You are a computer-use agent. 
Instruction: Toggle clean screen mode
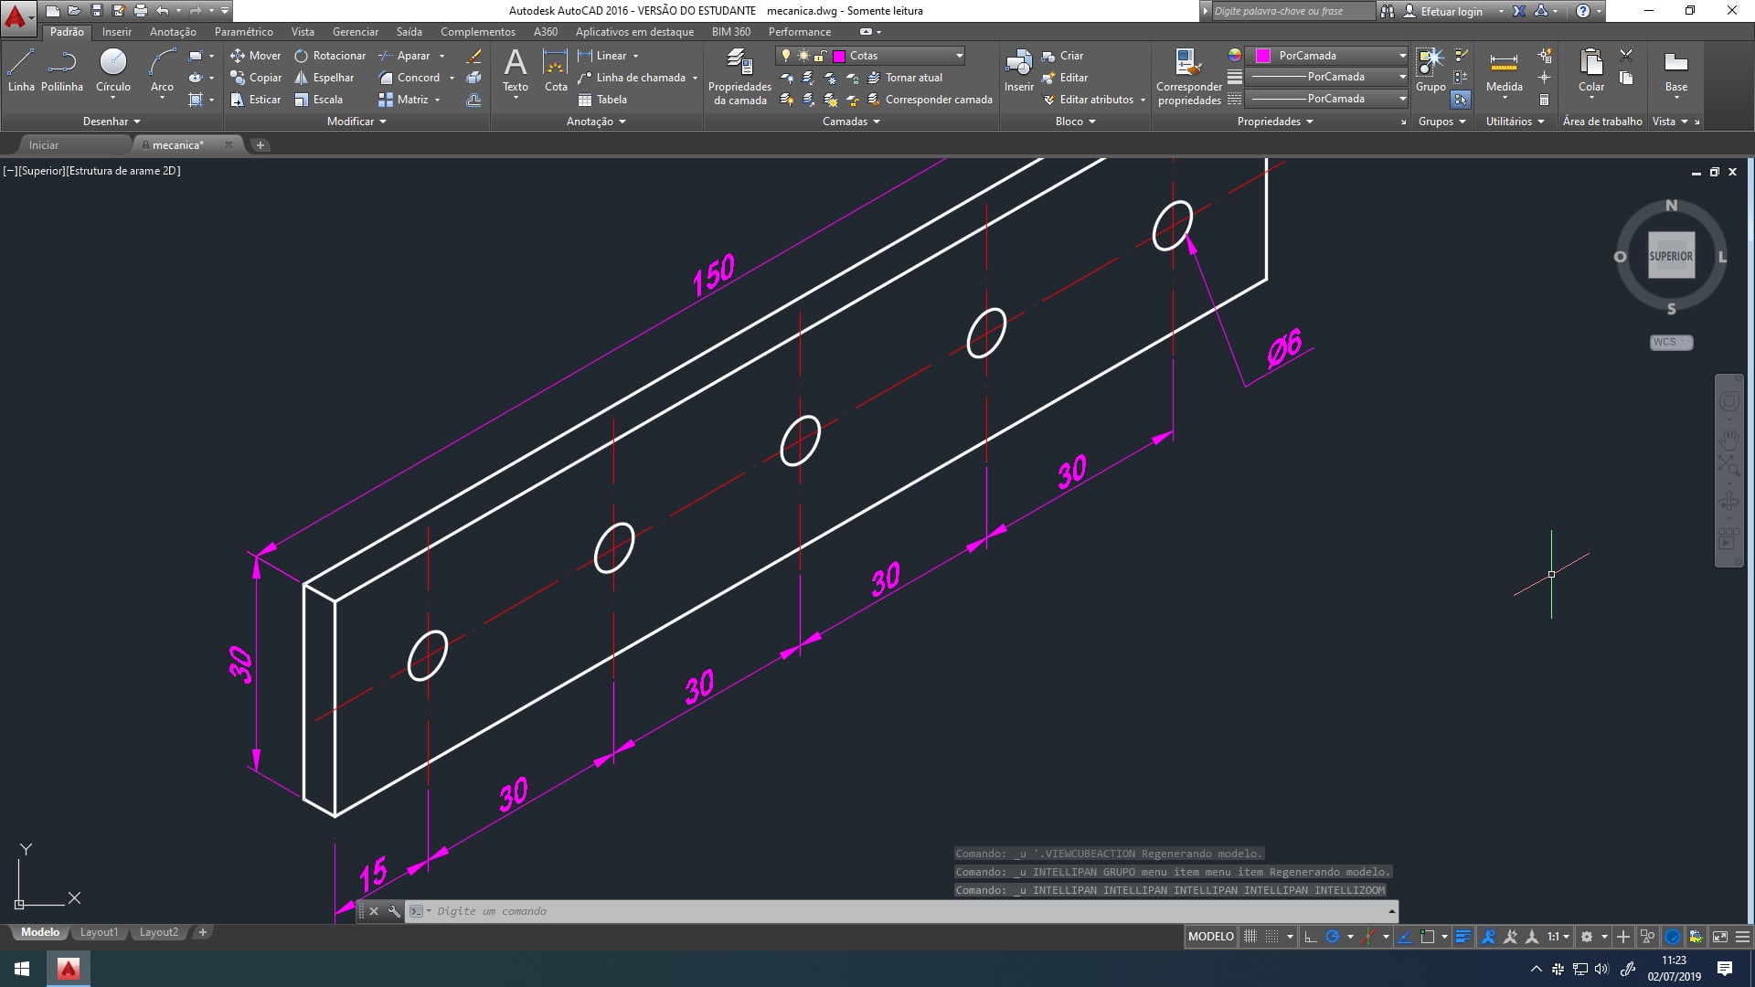[x=1719, y=937]
